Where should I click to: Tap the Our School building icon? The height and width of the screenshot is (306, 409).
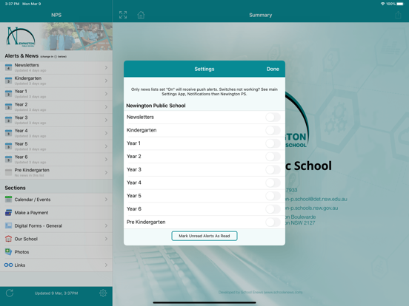click(8, 239)
